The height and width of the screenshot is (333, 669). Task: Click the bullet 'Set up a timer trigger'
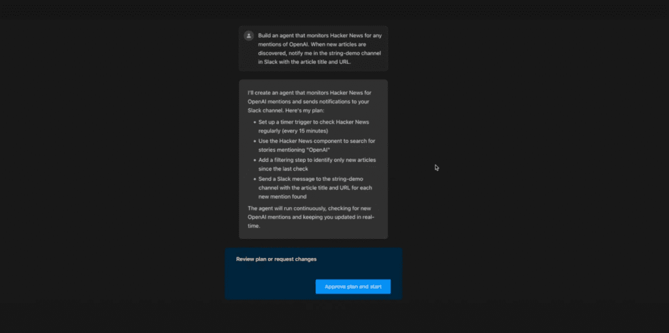[314, 127]
